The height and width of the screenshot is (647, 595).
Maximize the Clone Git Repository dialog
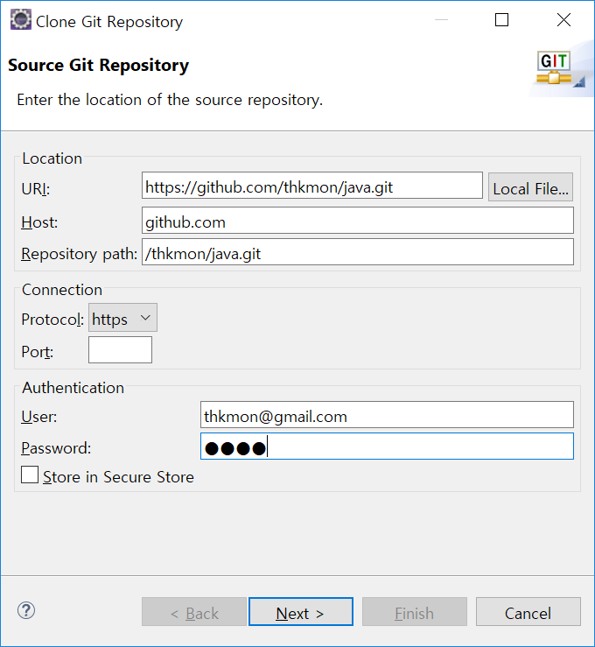[x=501, y=21]
